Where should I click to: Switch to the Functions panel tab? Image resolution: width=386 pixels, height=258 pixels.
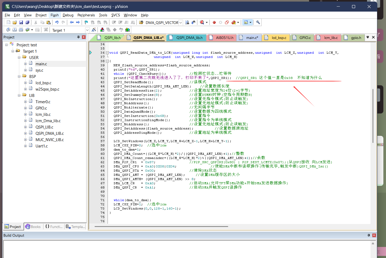pos(54,226)
